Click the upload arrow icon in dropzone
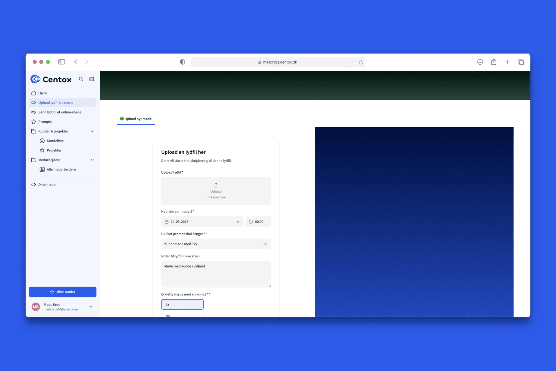 click(216, 185)
